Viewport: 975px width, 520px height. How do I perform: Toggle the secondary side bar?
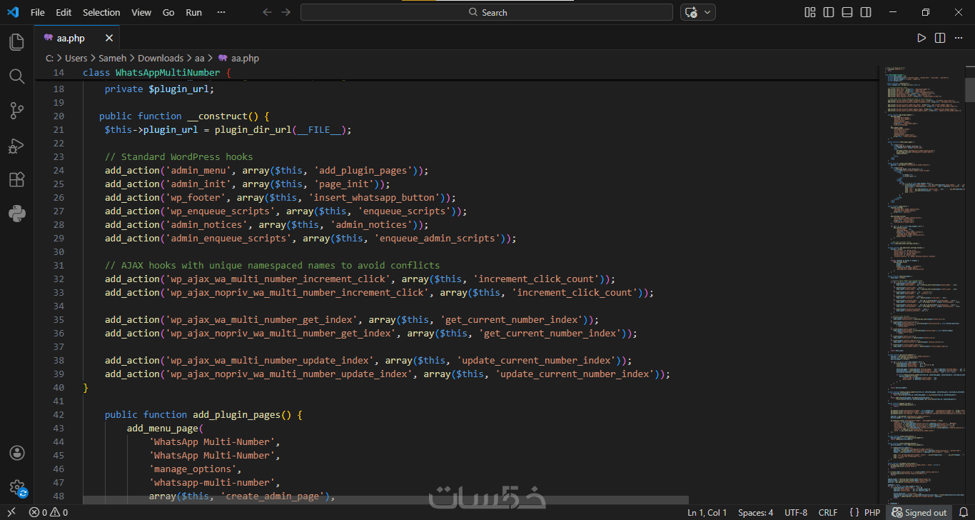point(866,12)
